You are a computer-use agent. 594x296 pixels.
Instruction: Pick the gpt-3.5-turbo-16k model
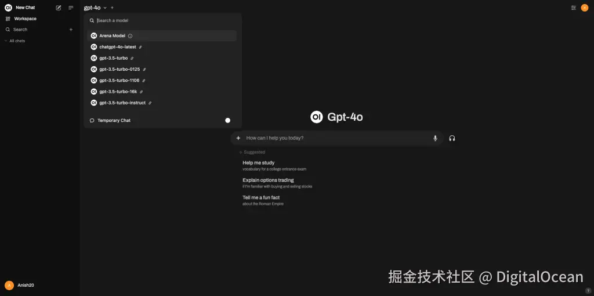[162, 91]
